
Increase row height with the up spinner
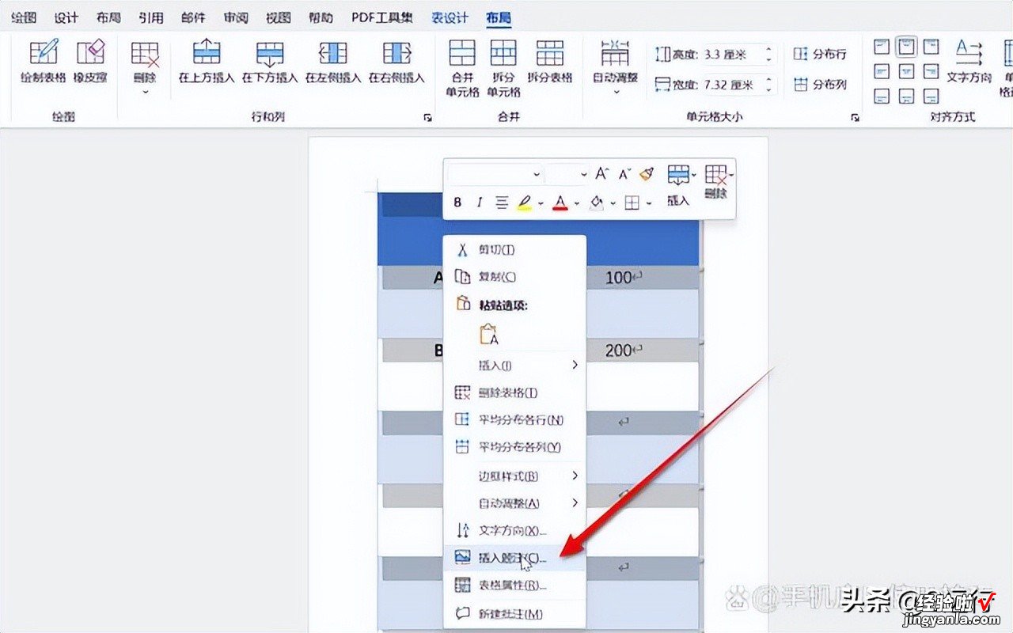coord(768,50)
